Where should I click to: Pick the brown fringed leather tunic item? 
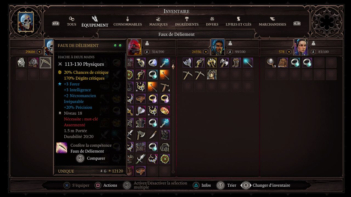click(x=283, y=63)
